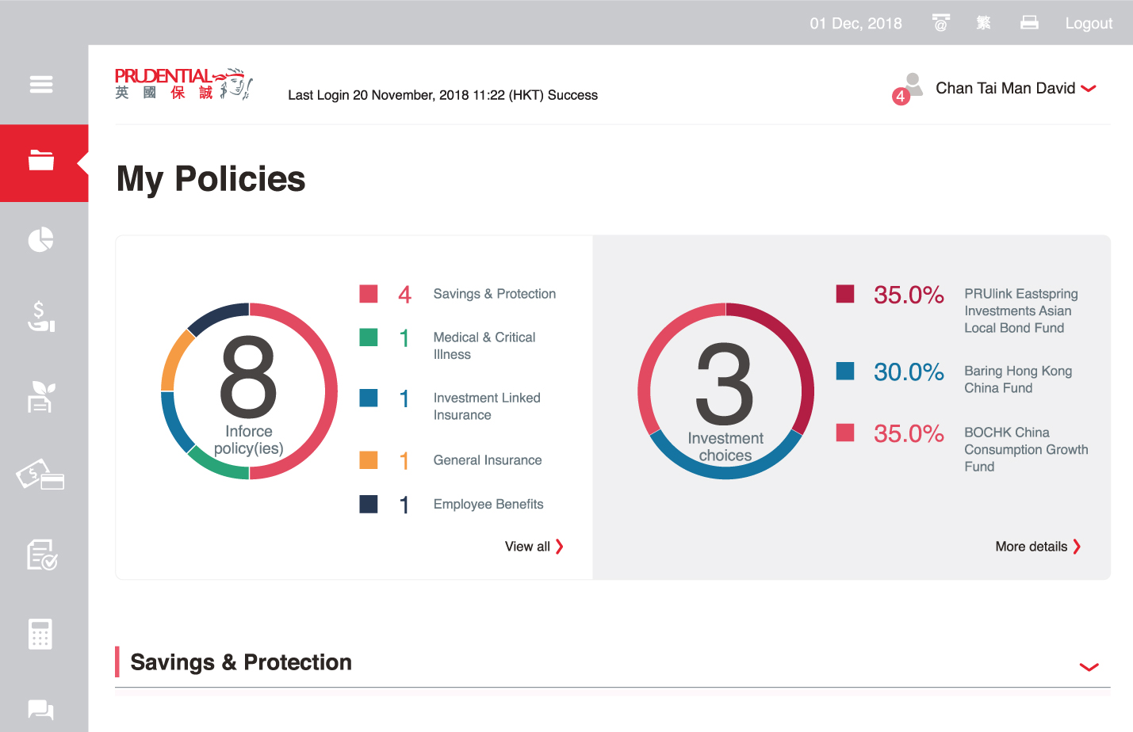This screenshot has height=732, width=1133.
Task: Open the hamburger menu in the sidebar
Action: tap(41, 84)
